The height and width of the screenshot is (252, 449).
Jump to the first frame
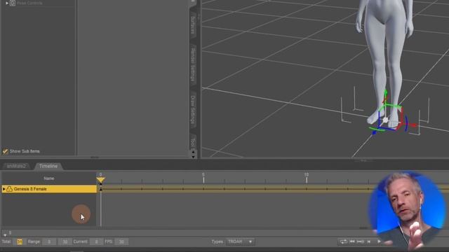352,241
